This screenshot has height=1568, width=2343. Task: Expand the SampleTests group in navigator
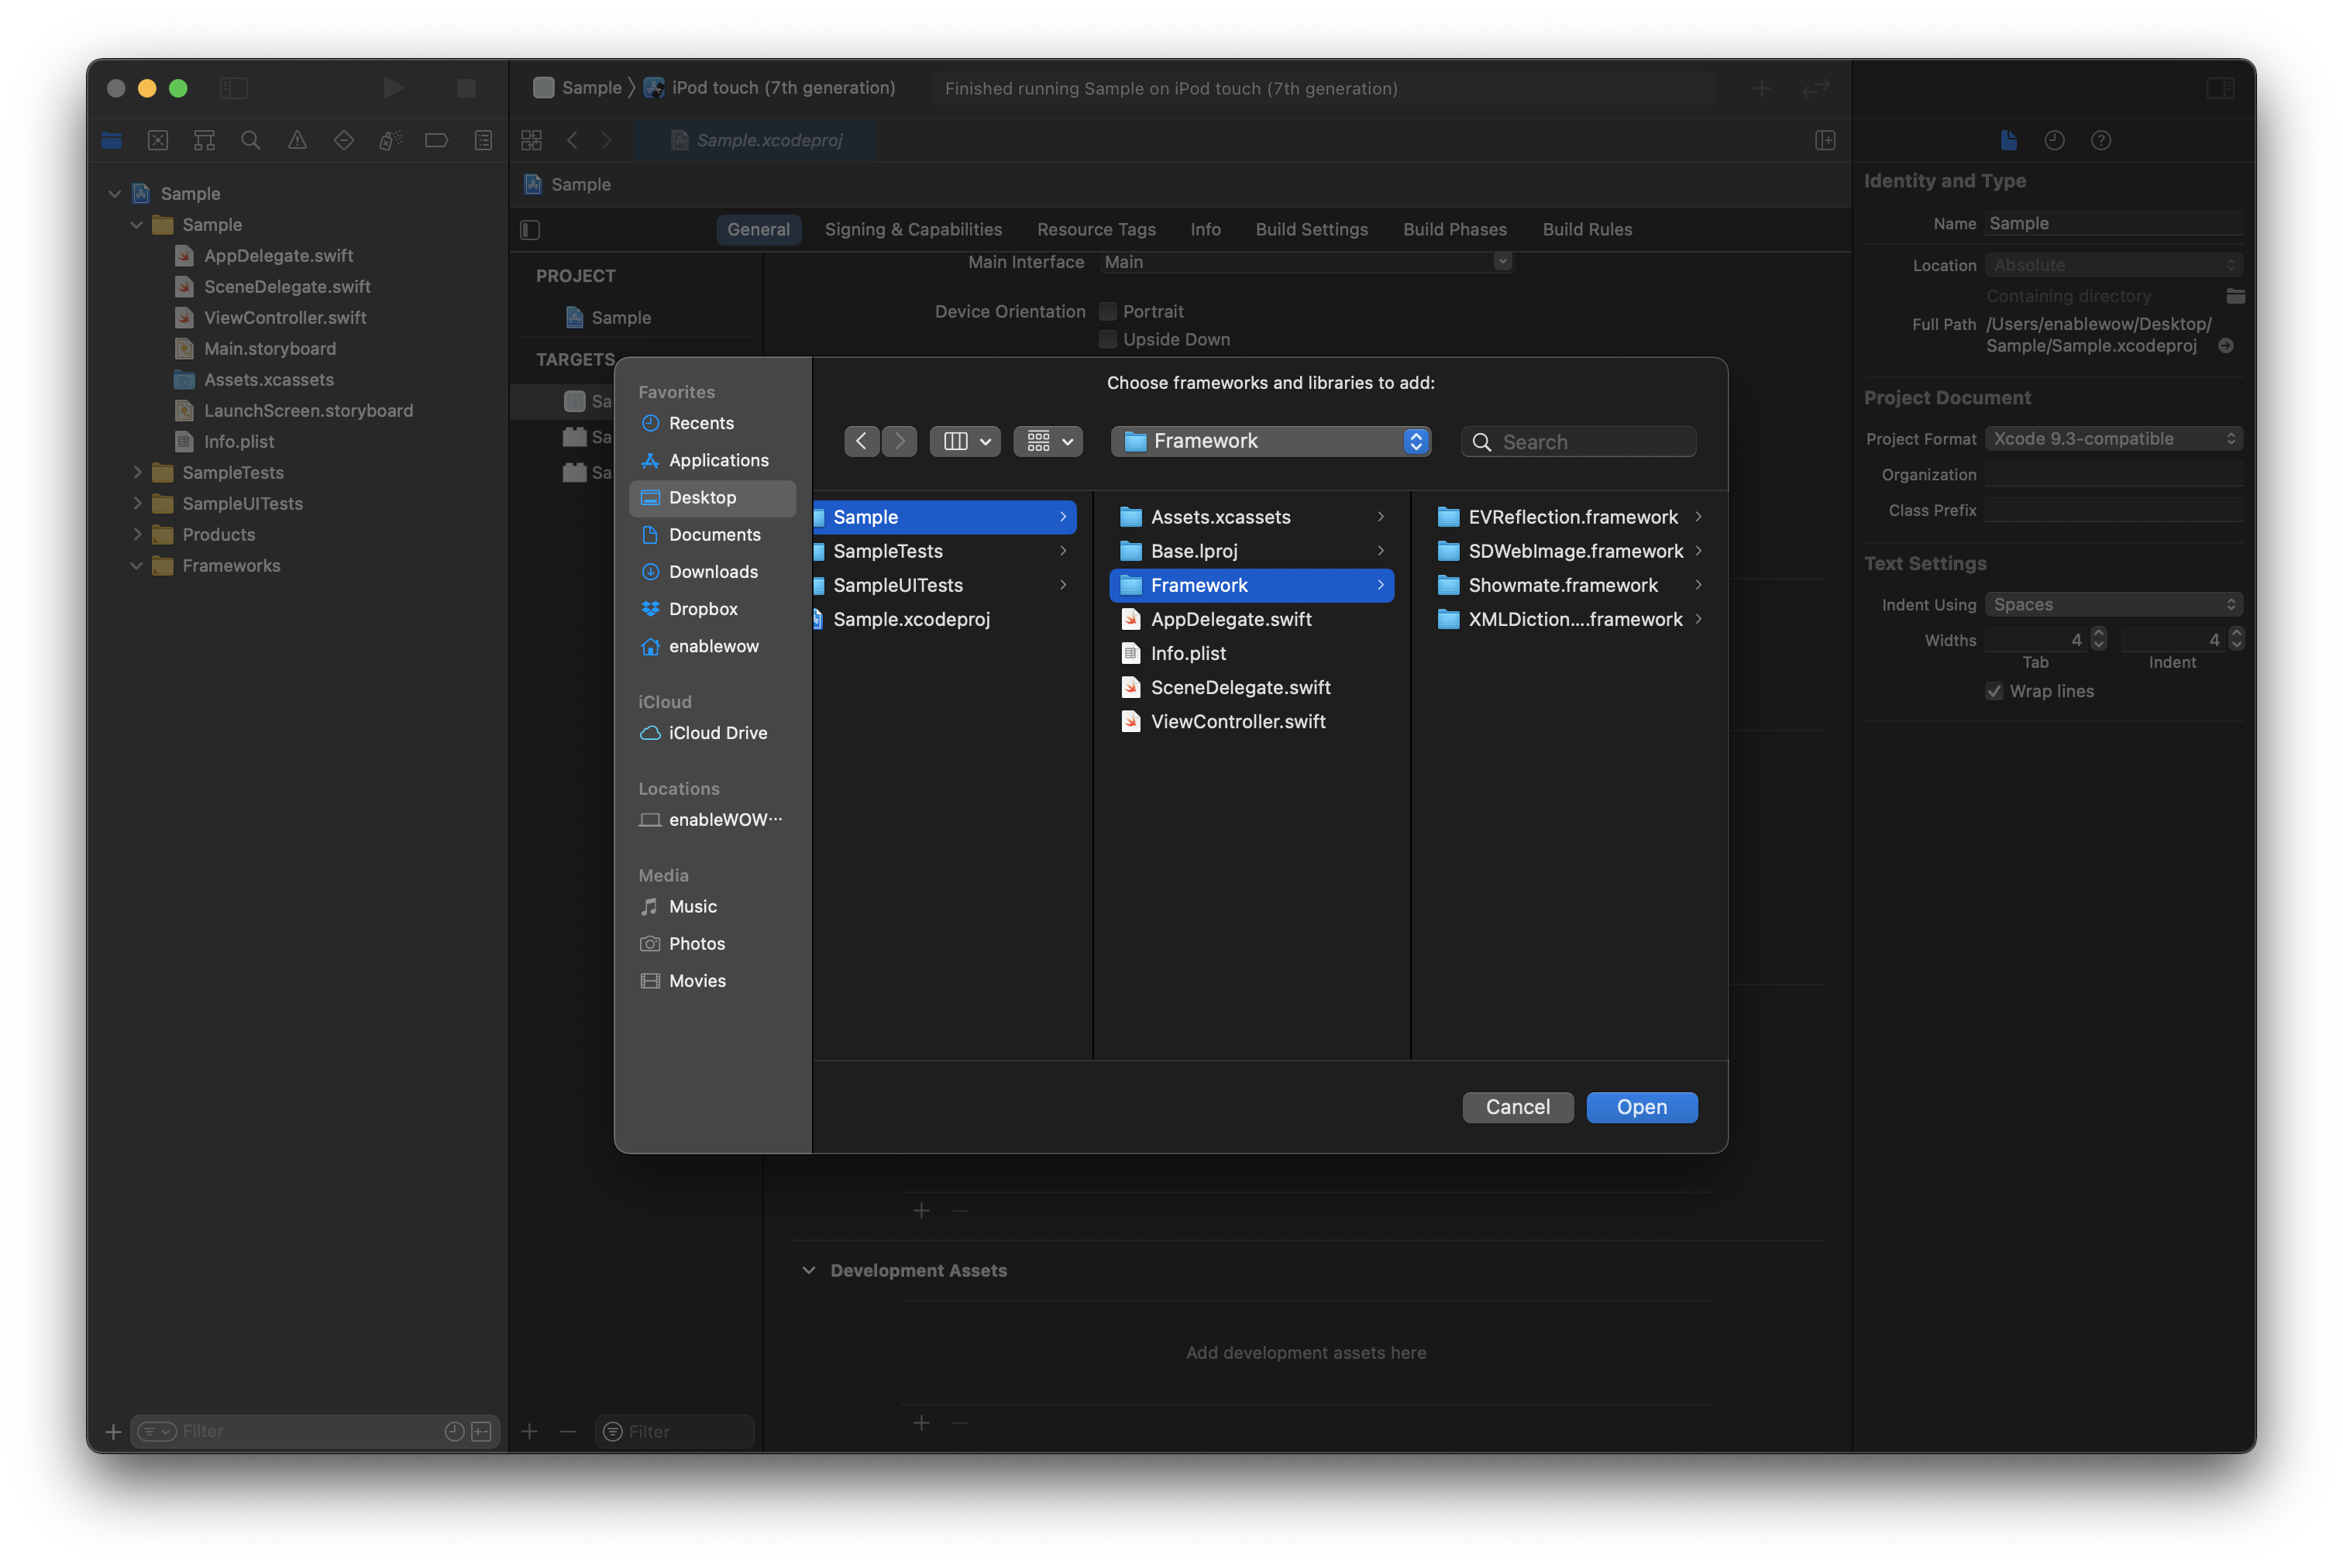[137, 472]
